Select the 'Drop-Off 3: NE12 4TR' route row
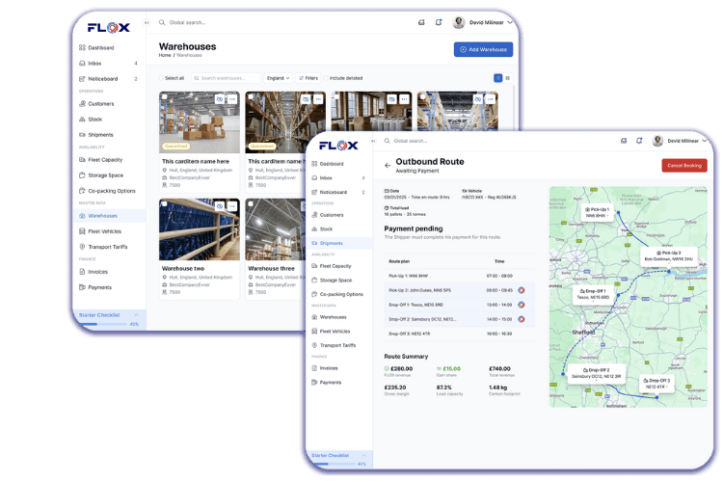The image size is (723, 482). [459, 334]
